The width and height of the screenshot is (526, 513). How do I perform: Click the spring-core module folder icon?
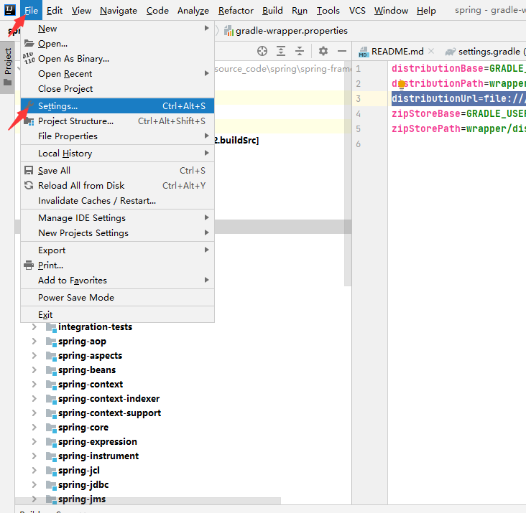click(51, 428)
